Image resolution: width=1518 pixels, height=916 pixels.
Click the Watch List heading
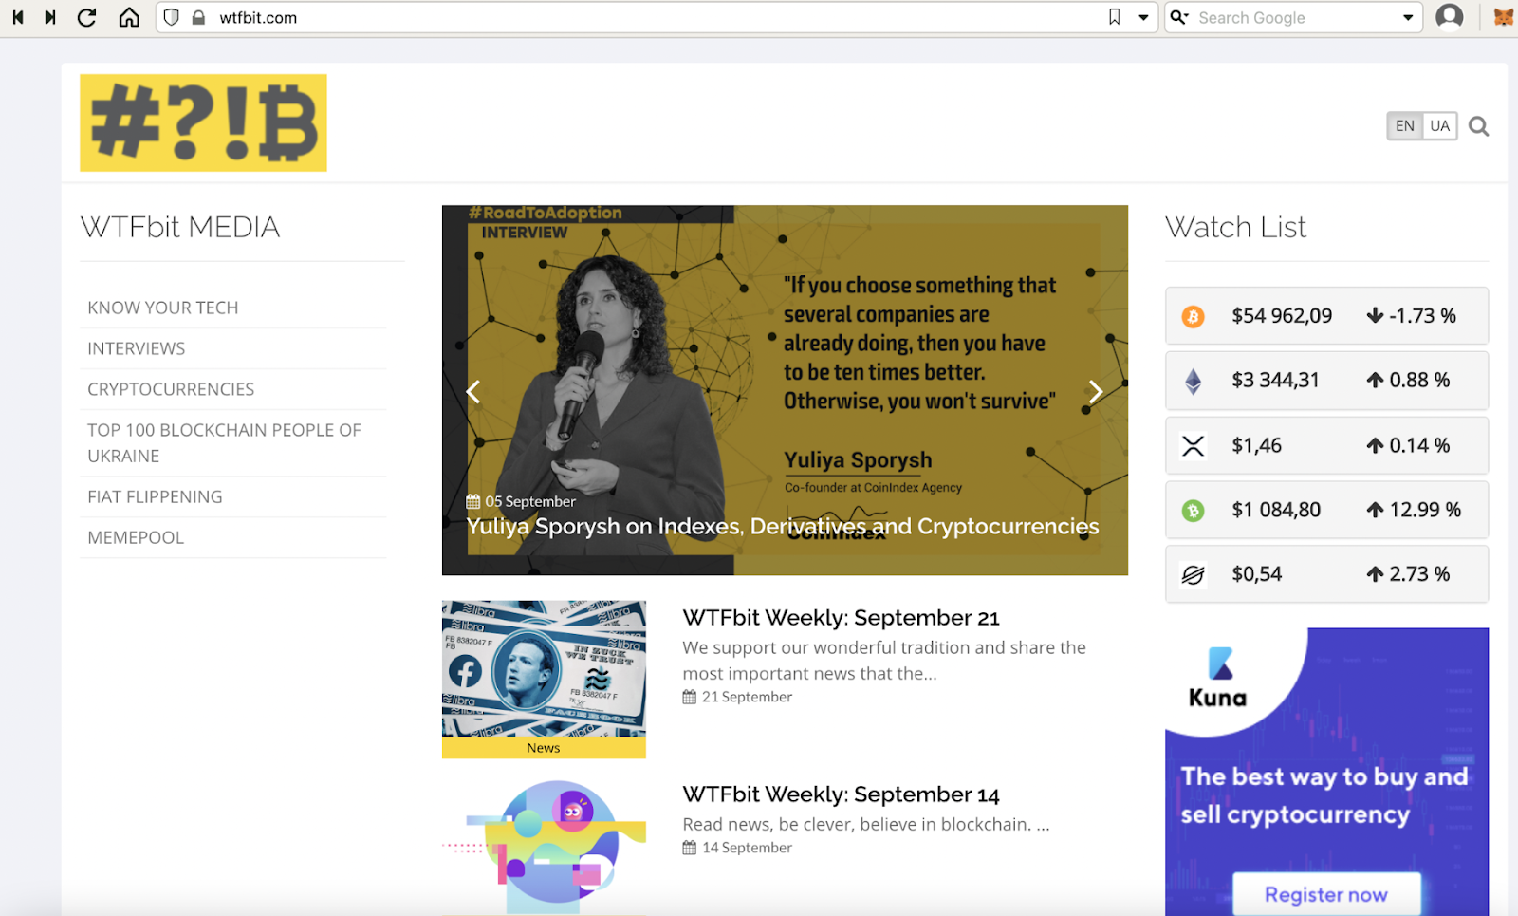[x=1235, y=227]
